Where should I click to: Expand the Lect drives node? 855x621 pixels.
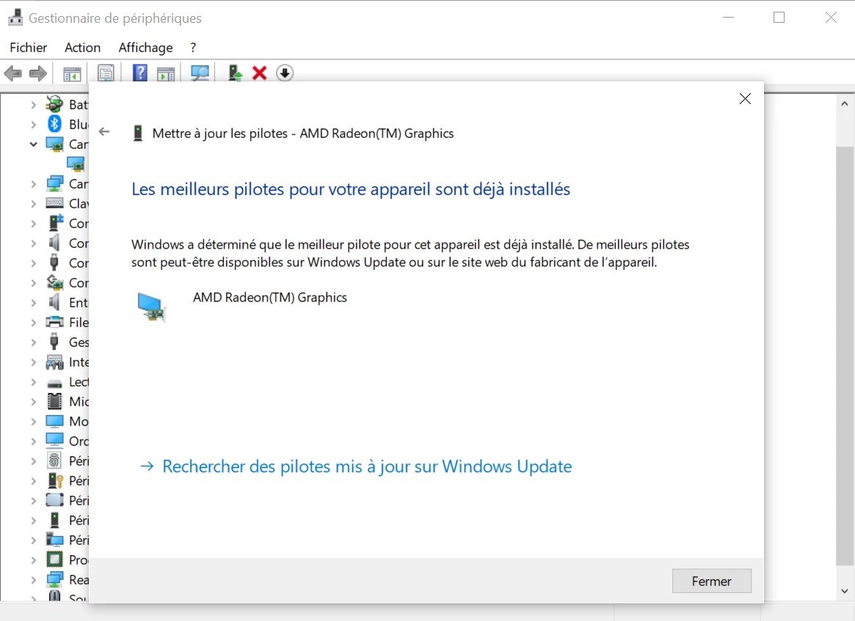(x=33, y=382)
